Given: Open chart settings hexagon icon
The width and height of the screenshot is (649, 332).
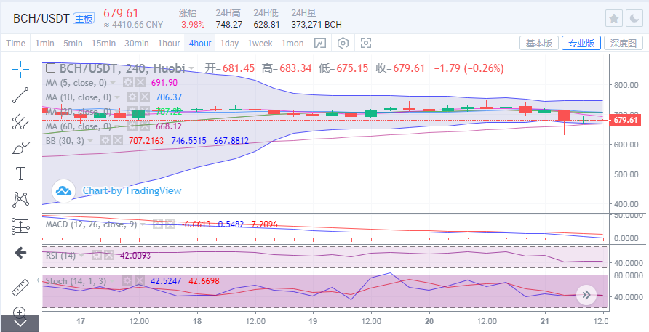Looking at the screenshot, I should pos(343,43).
